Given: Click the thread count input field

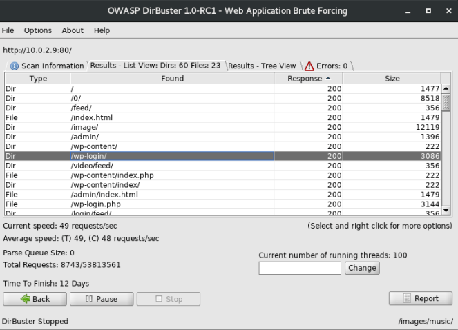Looking at the screenshot, I should click(300, 268).
